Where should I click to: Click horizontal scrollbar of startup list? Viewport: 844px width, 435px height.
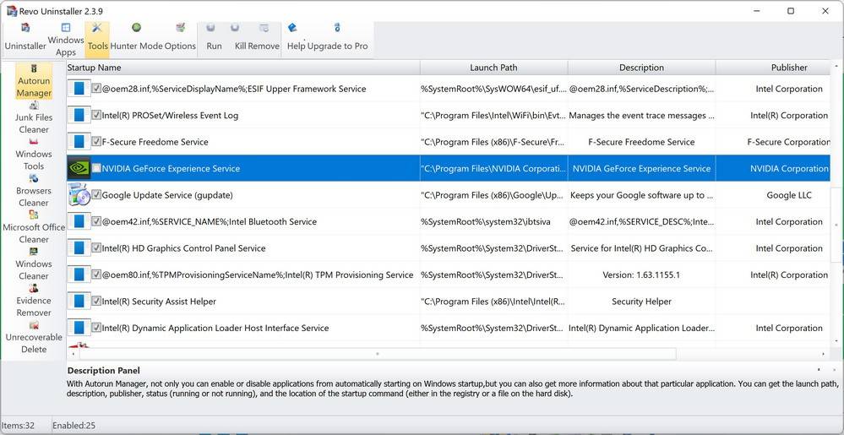(x=378, y=354)
